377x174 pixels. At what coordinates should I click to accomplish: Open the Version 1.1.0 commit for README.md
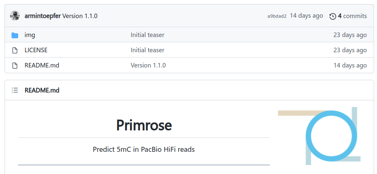pyautogui.click(x=148, y=65)
